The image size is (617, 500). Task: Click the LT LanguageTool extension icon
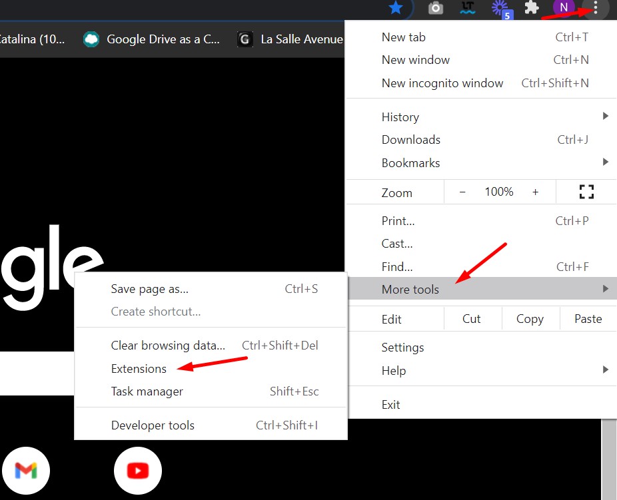[468, 7]
